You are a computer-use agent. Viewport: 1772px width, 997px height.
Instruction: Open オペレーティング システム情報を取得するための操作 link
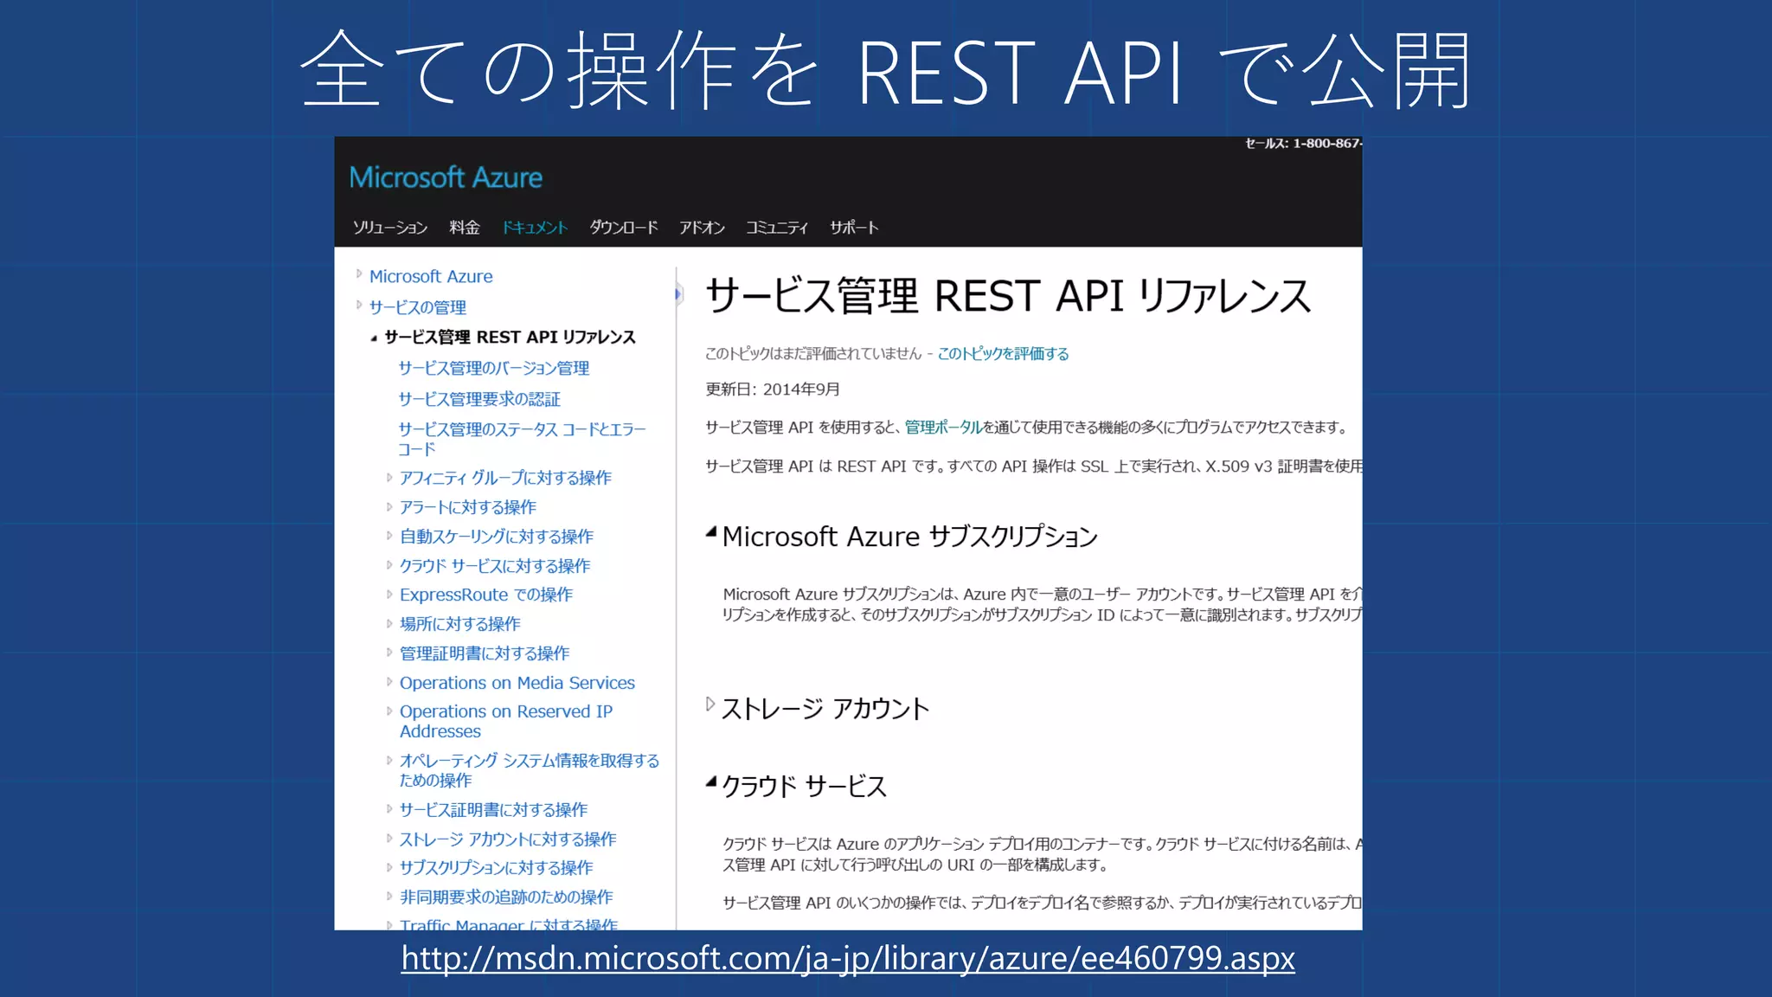click(x=530, y=770)
